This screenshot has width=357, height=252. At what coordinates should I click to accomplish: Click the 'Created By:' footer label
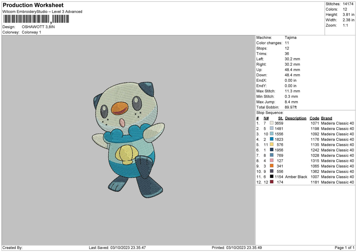coord(12,248)
